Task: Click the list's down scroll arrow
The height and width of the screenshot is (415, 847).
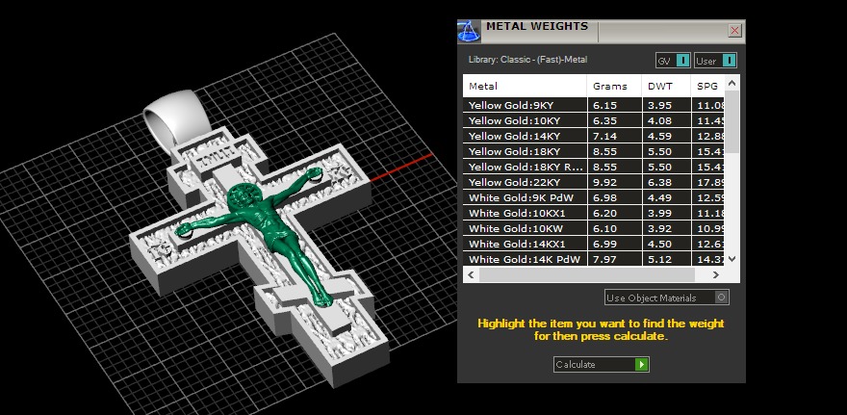Action: 731,259
